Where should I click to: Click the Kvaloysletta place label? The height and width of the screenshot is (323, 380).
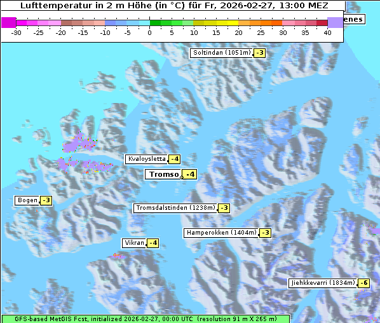pyautogui.click(x=146, y=159)
